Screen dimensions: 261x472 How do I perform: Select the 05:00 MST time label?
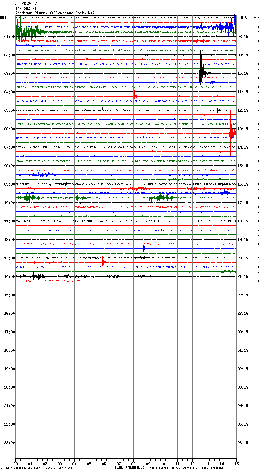pyautogui.click(x=10, y=110)
